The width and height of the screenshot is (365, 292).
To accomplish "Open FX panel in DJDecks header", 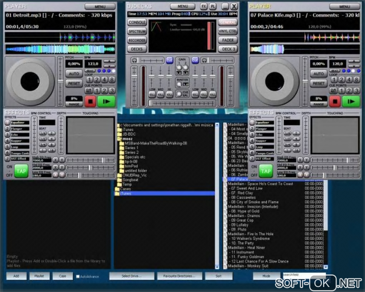I will tap(204, 6).
